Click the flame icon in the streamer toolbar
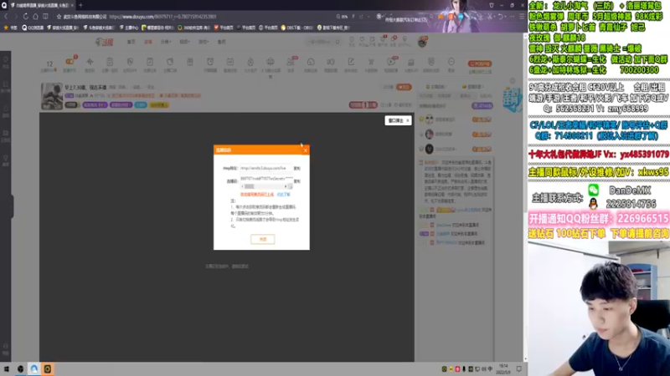 [250, 62]
